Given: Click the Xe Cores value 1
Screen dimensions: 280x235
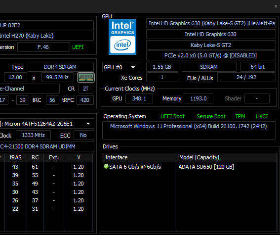Looking at the screenshot, I should click(x=162, y=77).
